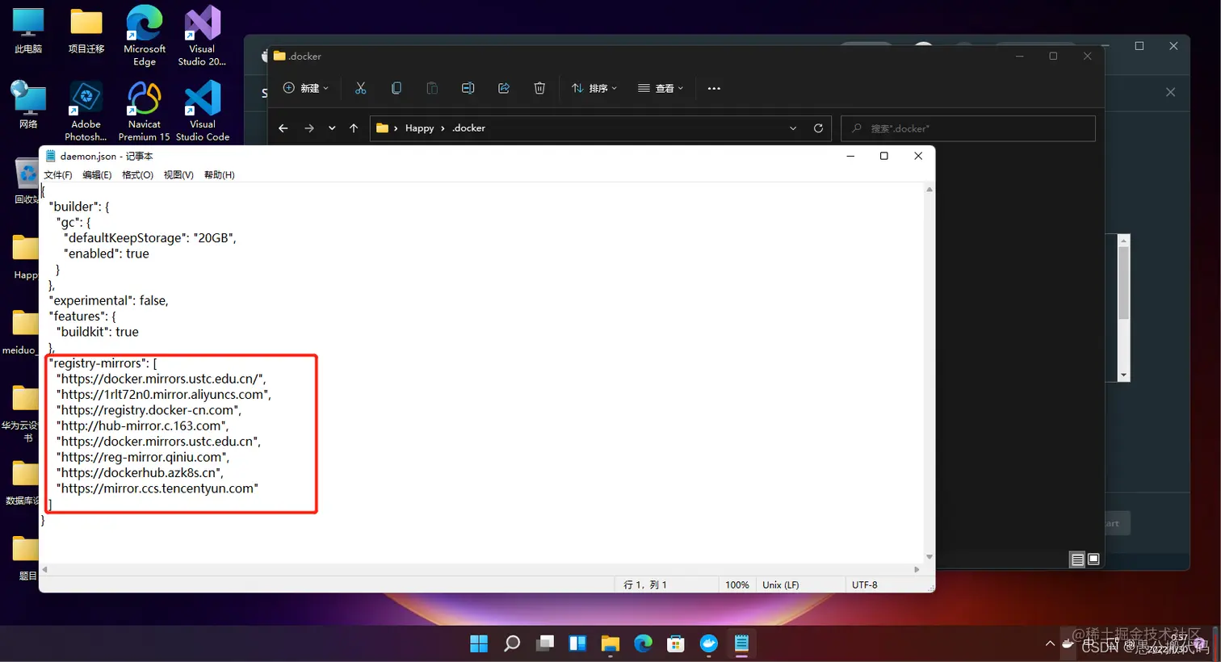Go back in Explorer navigation
The image size is (1221, 662).
pos(283,128)
